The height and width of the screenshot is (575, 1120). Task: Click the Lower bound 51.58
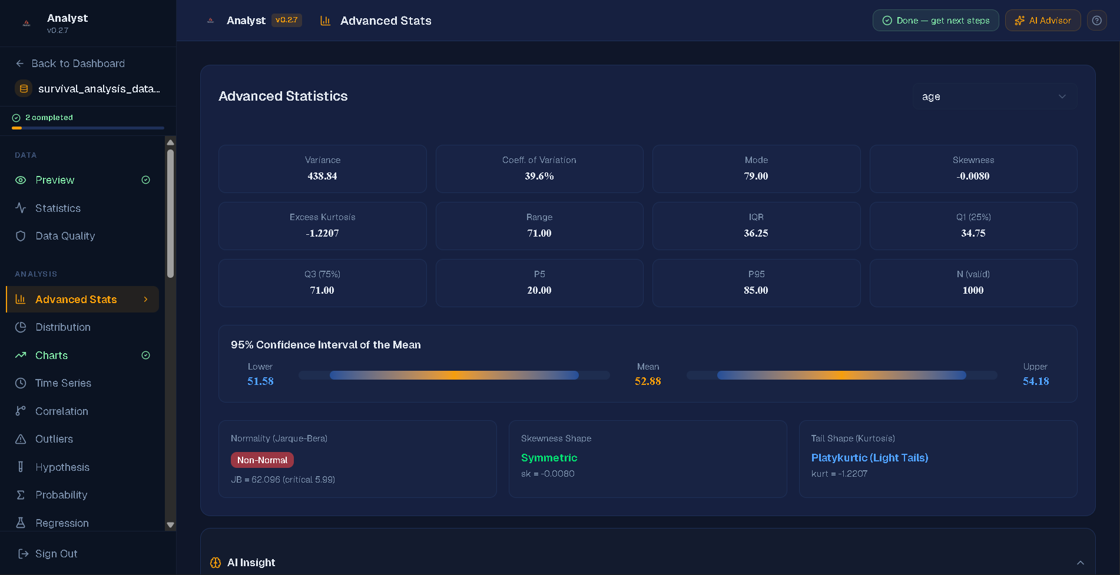(260, 381)
